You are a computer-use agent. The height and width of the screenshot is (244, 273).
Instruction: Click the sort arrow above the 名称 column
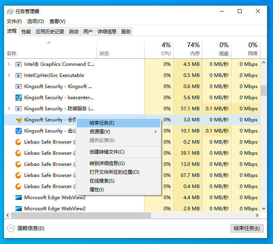[49, 43]
